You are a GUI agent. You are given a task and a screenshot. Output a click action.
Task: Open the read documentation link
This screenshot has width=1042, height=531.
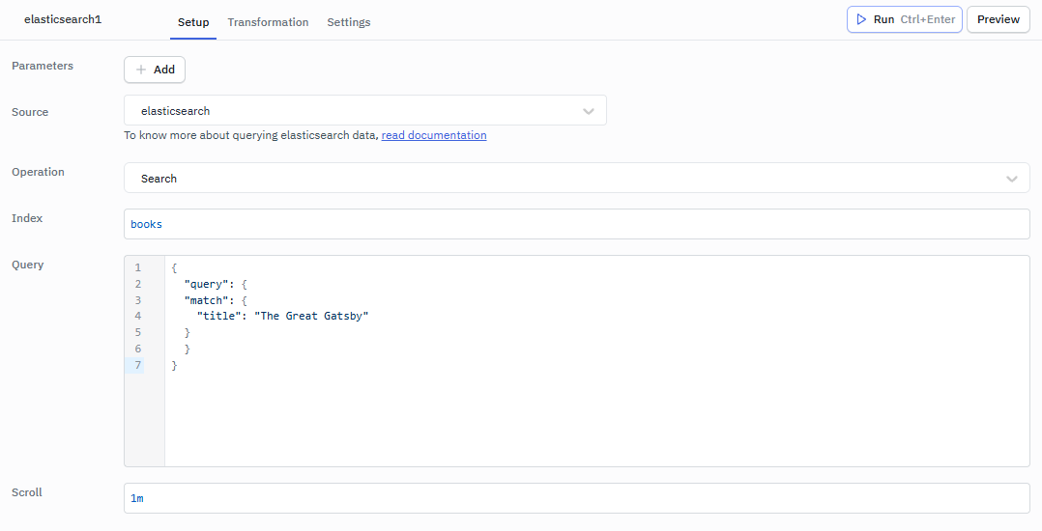point(434,135)
